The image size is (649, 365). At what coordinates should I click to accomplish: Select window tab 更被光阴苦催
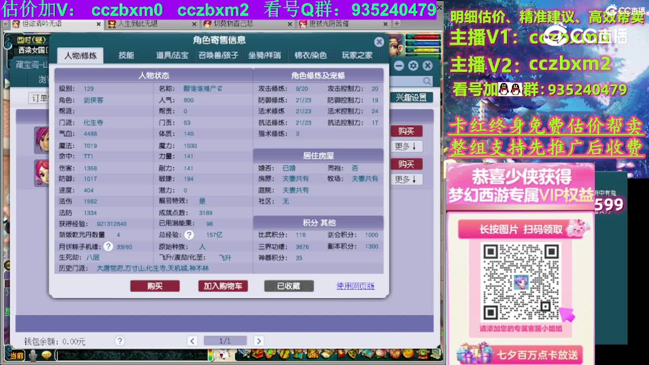pos(344,24)
